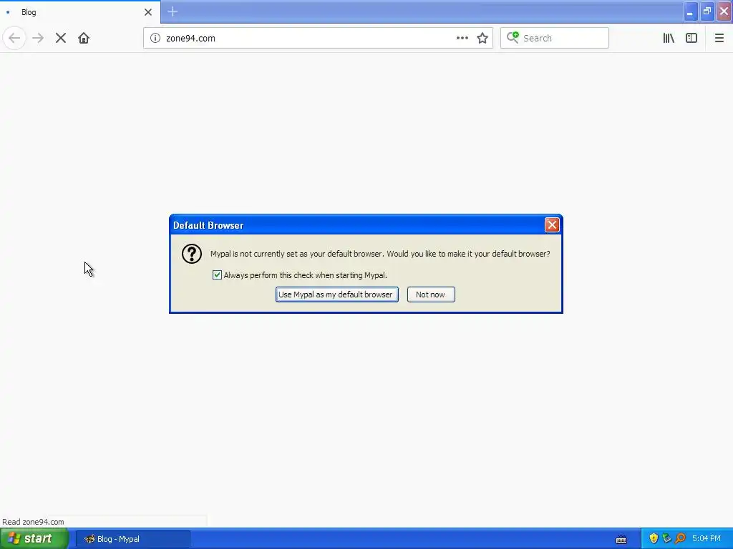Select the Blog tab

pyautogui.click(x=80, y=11)
